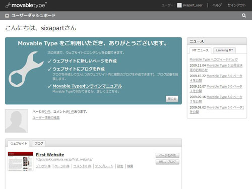252x189 pixels.
Task: Click the comment count 0 件 link
Action: click(x=71, y=112)
